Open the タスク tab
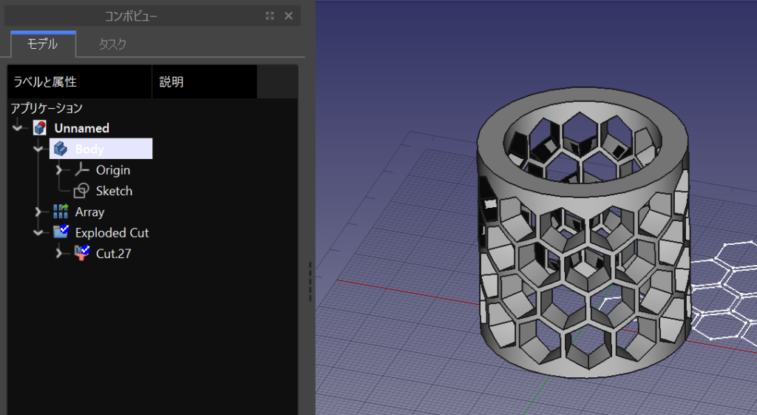Image resolution: width=757 pixels, height=415 pixels. (112, 44)
